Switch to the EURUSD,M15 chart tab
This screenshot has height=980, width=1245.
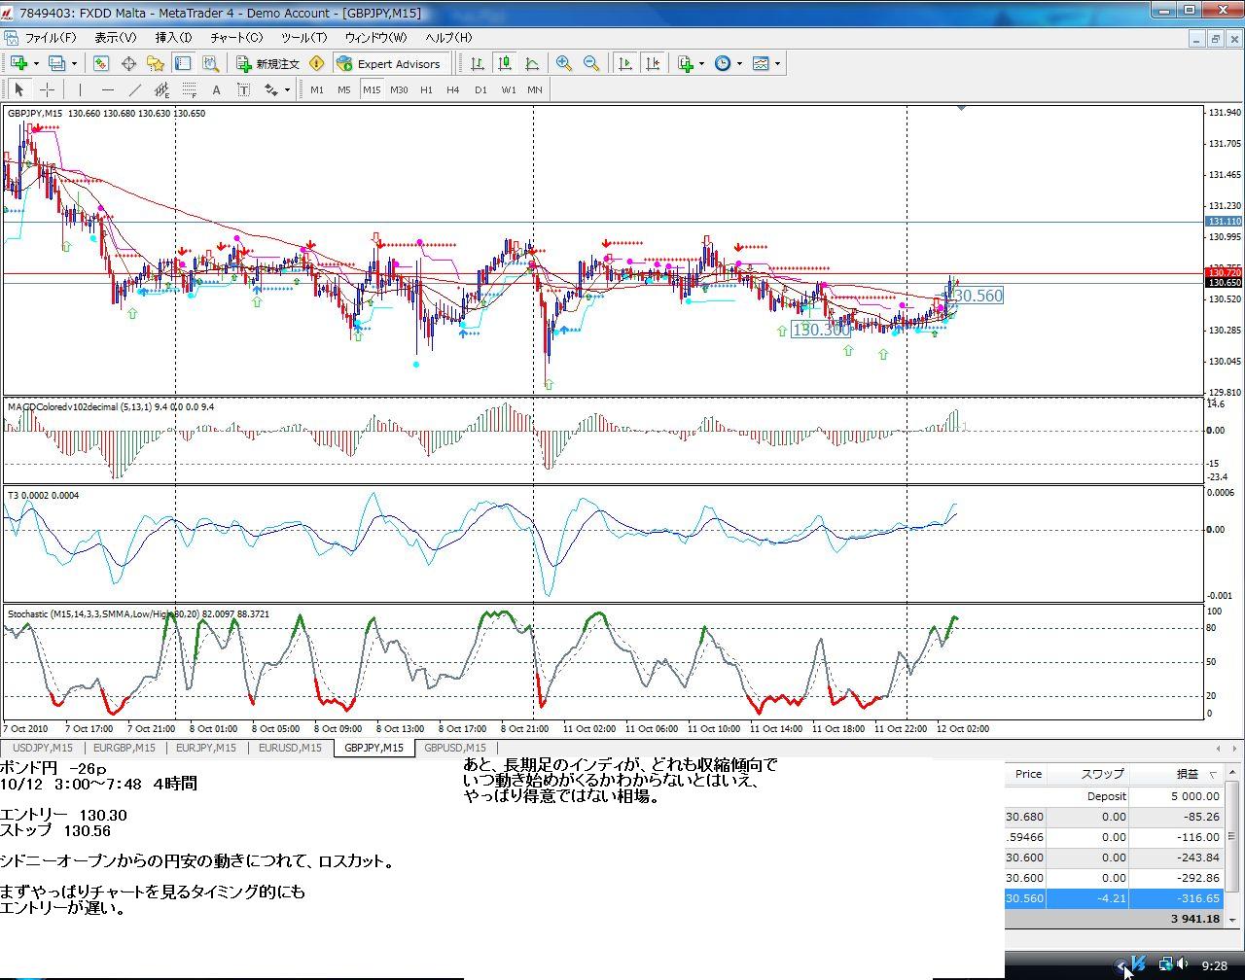[x=289, y=748]
